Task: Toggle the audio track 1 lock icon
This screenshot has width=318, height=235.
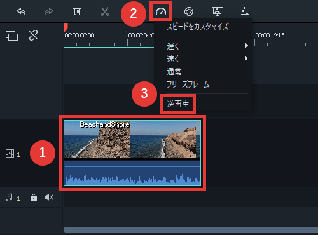Action: [34, 198]
